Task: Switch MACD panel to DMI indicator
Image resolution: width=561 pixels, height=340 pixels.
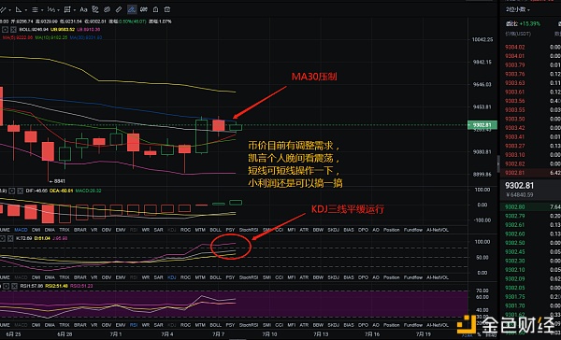Action: coord(36,230)
